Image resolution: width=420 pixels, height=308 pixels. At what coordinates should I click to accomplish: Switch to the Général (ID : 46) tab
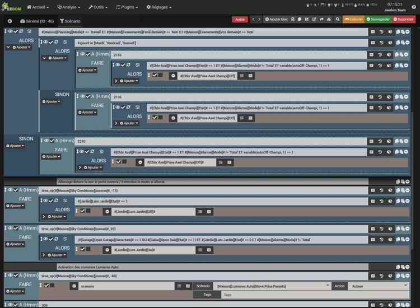(x=36, y=21)
